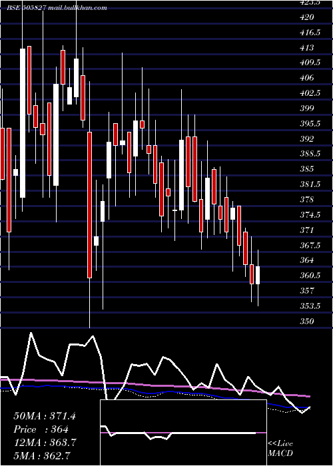Image resolution: width=333 pixels, height=466 pixels.
Task: Click the tall red candle dropping to 361
Action: pos(89,205)
